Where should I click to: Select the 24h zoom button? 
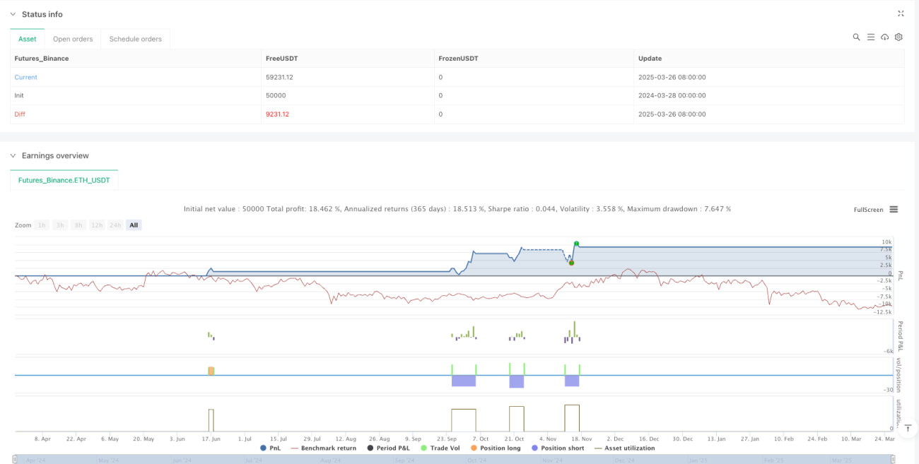point(116,225)
